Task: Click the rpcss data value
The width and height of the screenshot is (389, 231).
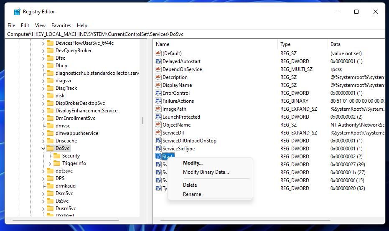Action: [336, 69]
